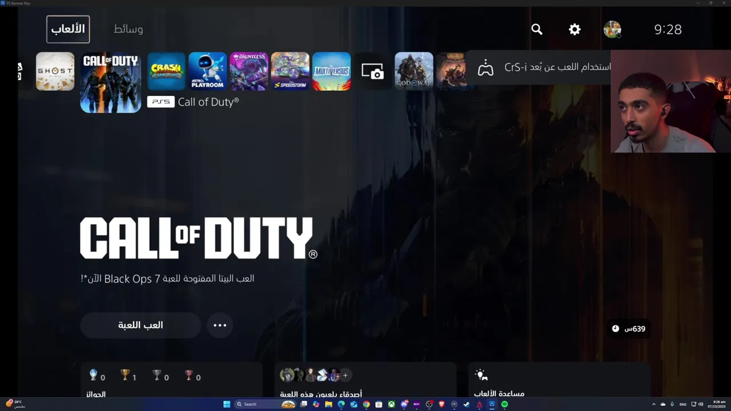Select Astro's Playroom game tile
The image size is (731, 411).
point(208,71)
